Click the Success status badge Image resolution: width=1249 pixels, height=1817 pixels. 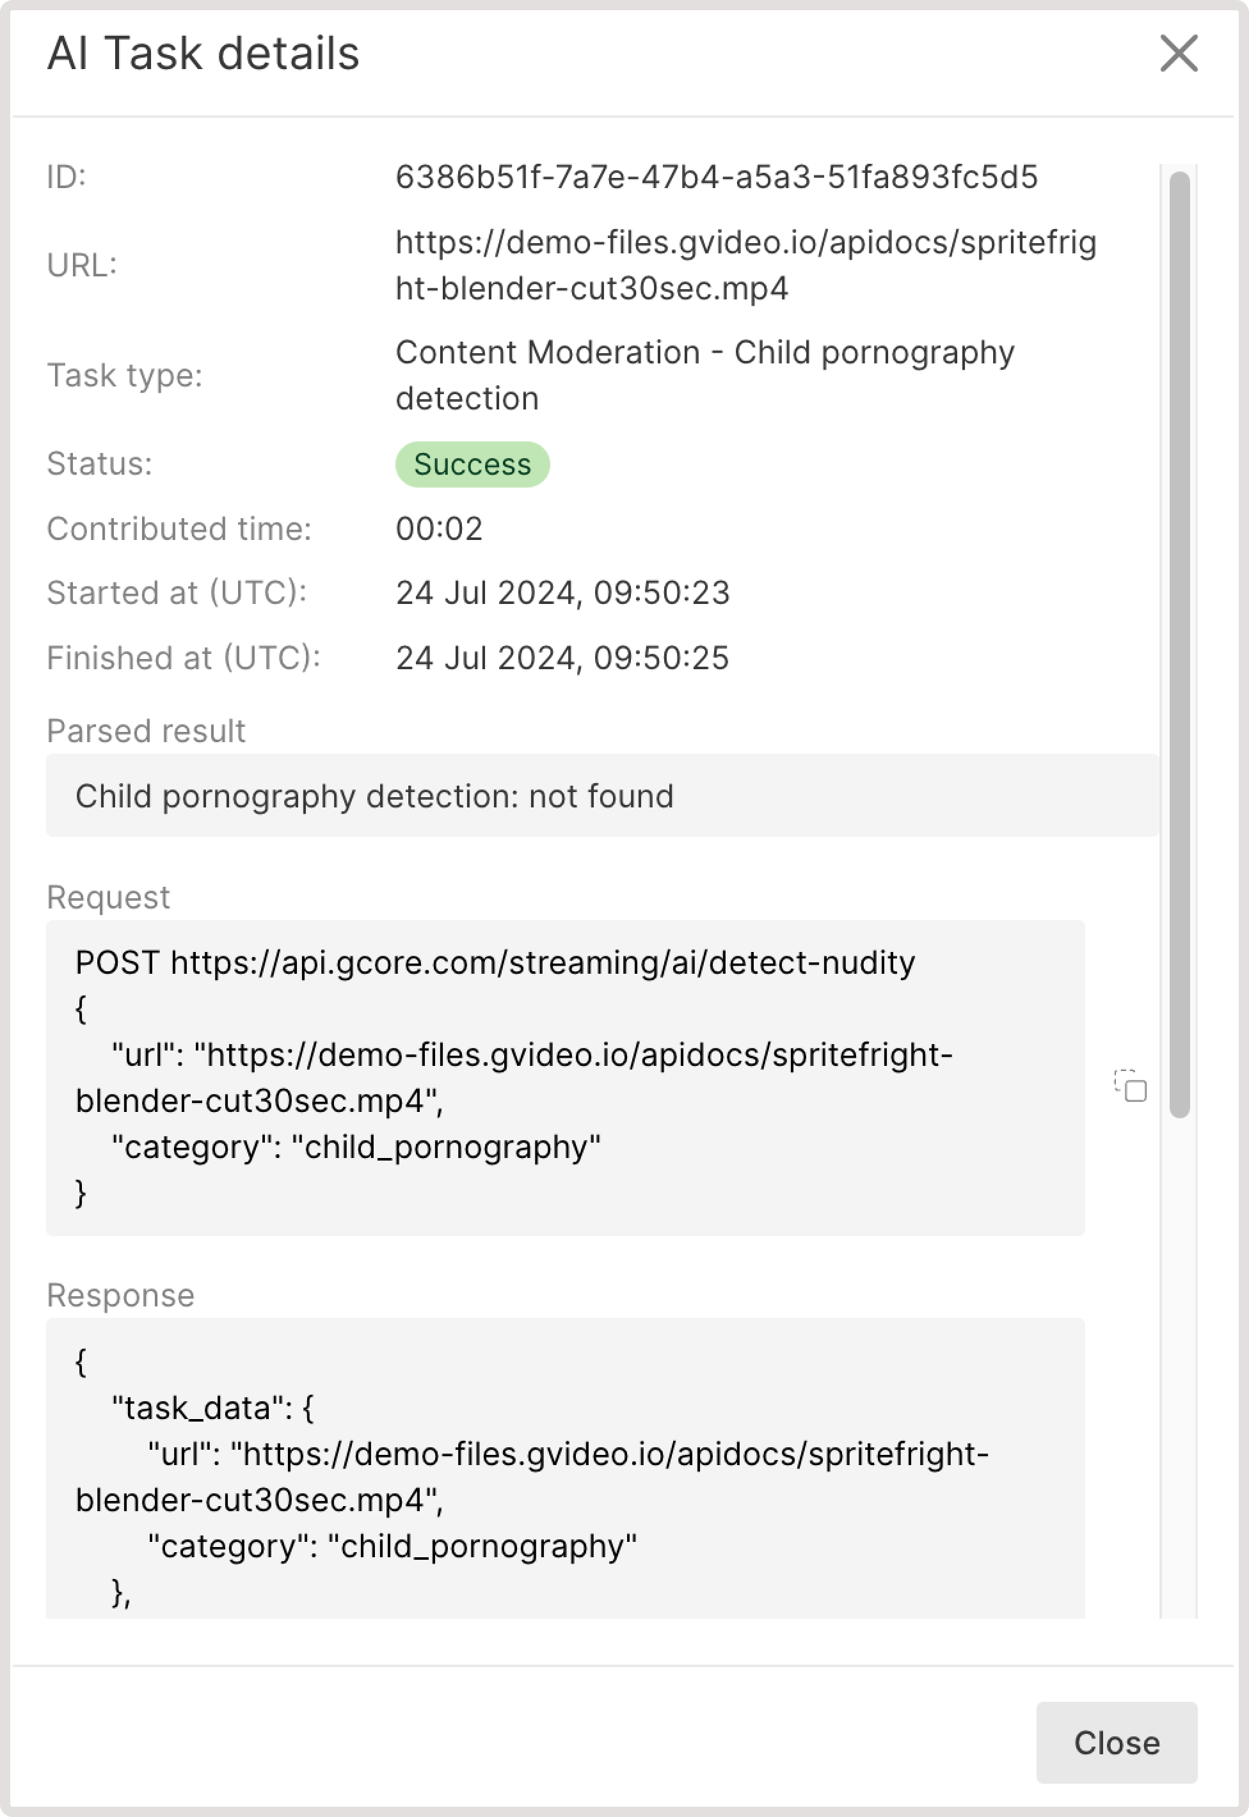coord(472,463)
